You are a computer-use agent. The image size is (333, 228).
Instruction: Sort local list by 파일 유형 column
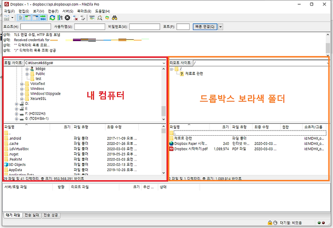click(88, 127)
